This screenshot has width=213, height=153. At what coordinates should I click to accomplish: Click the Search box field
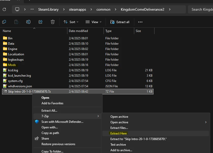click(x=201, y=9)
